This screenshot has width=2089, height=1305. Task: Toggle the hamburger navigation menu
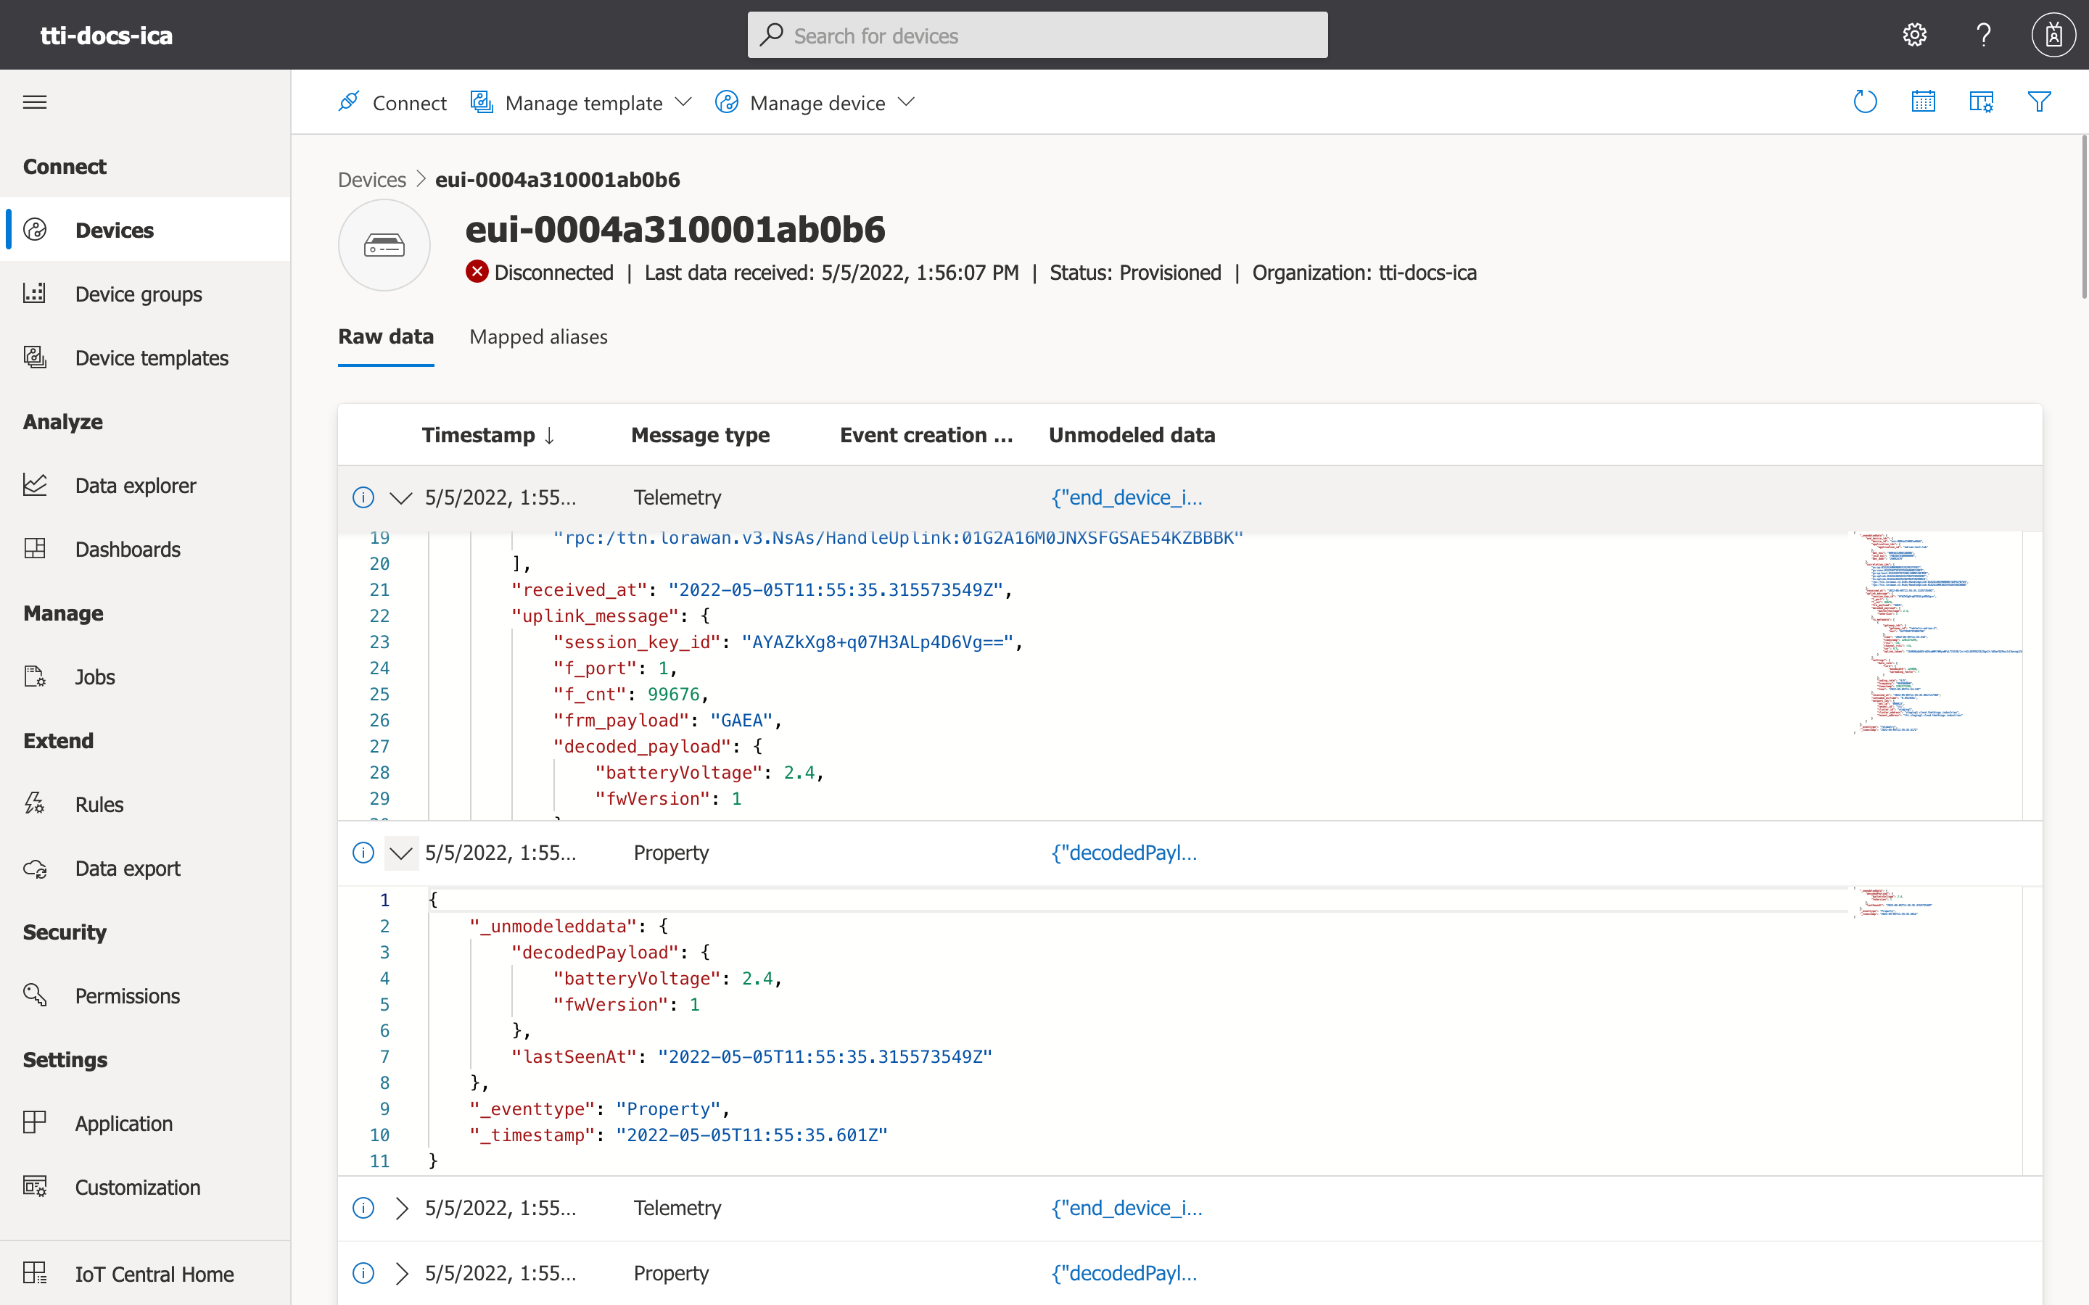[35, 101]
